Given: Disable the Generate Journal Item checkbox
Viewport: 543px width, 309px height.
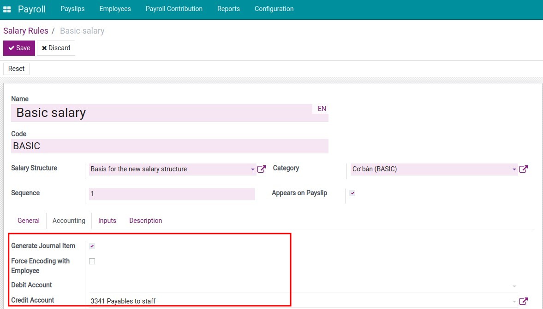Looking at the screenshot, I should click(92, 246).
